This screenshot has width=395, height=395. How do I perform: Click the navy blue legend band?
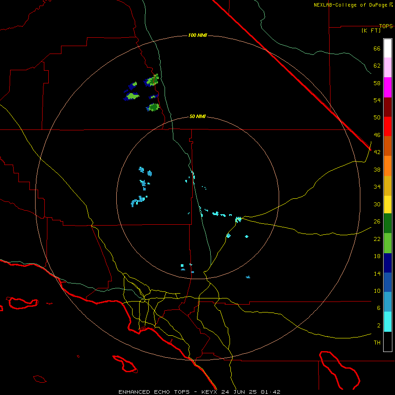click(x=388, y=263)
